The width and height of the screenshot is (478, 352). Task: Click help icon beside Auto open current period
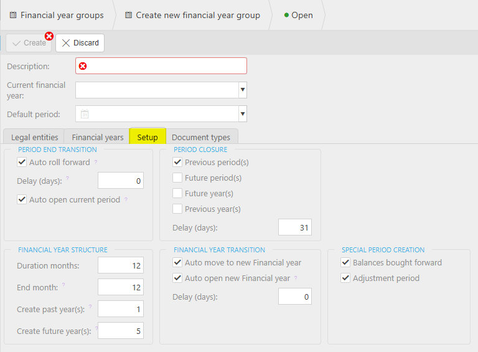126,199
